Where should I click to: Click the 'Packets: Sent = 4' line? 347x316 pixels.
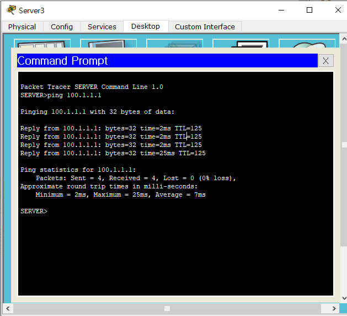(x=136, y=178)
